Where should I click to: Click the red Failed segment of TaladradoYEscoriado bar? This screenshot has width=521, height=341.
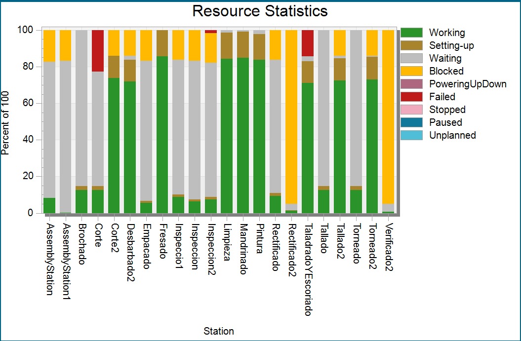pyautogui.click(x=308, y=43)
